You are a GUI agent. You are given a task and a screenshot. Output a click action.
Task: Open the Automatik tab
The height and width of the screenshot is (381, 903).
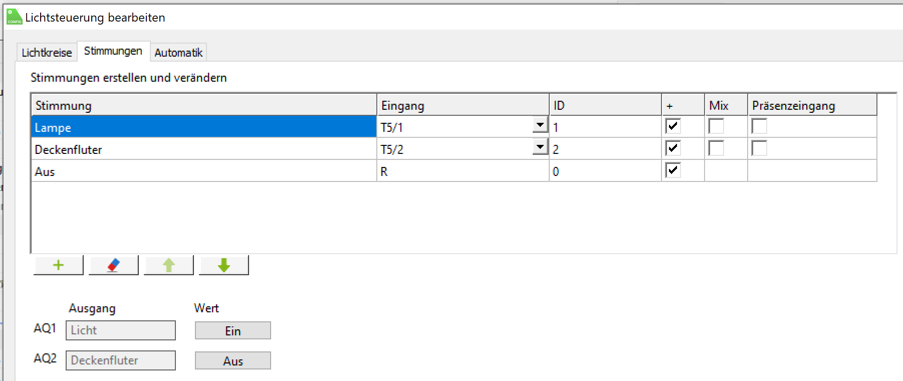coord(178,53)
